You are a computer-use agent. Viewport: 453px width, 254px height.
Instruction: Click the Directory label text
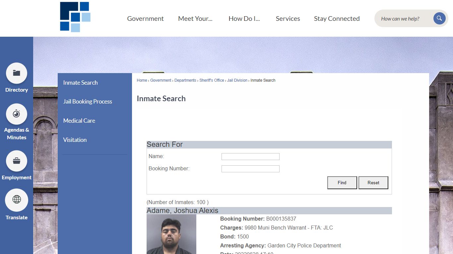click(x=17, y=90)
